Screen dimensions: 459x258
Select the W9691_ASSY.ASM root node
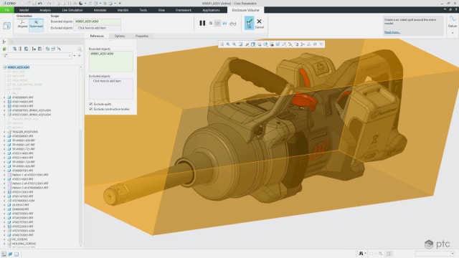click(x=18, y=67)
